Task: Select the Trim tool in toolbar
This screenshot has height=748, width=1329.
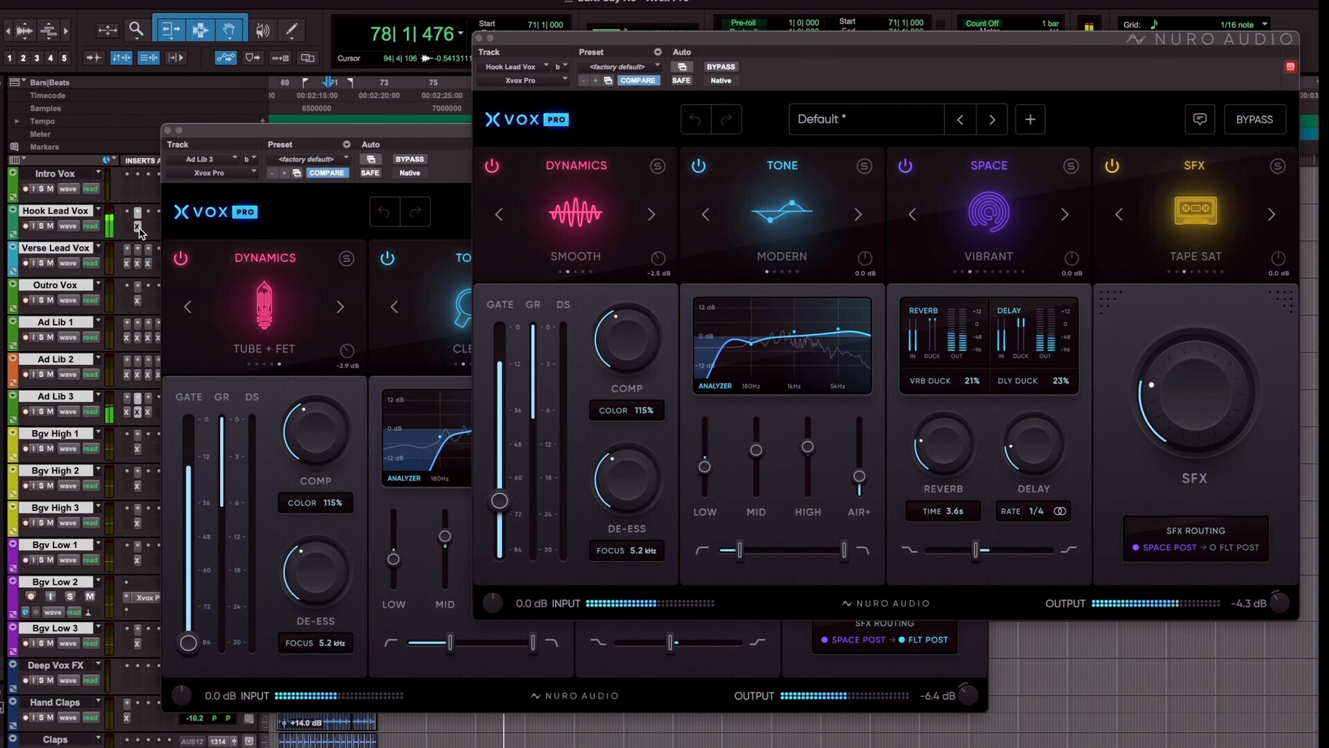Action: coord(170,30)
